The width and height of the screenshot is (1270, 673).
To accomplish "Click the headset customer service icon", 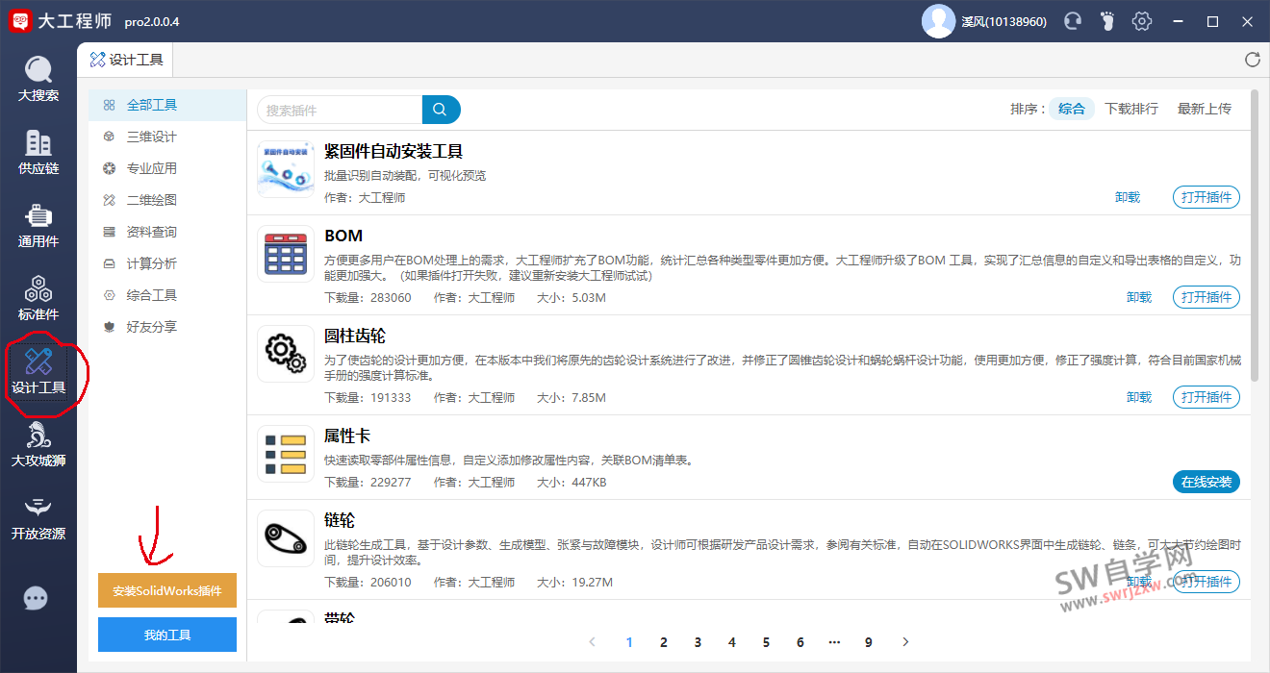I will point(1073,21).
